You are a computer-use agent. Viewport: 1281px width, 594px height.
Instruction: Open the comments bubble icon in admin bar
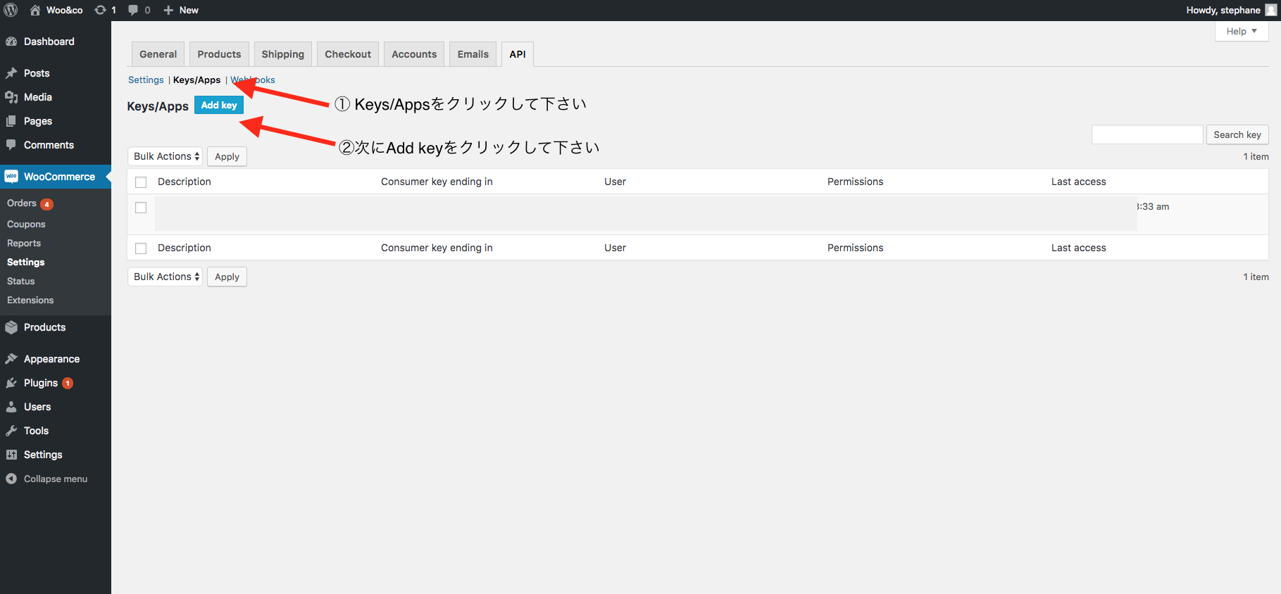click(133, 10)
